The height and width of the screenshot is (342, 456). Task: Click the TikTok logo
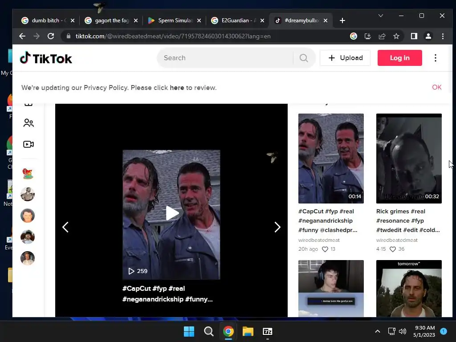[46, 58]
